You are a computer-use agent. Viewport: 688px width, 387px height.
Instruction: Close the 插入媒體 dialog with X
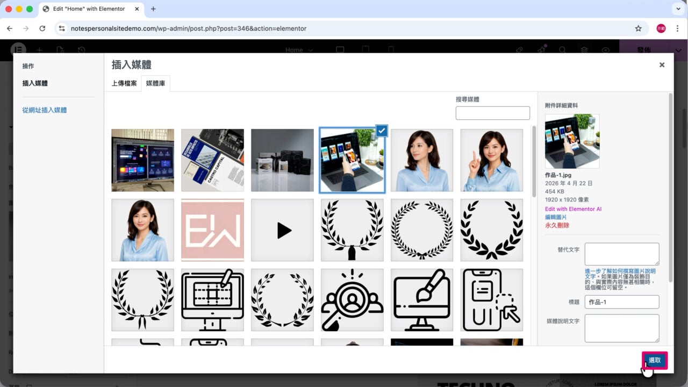[662, 64]
